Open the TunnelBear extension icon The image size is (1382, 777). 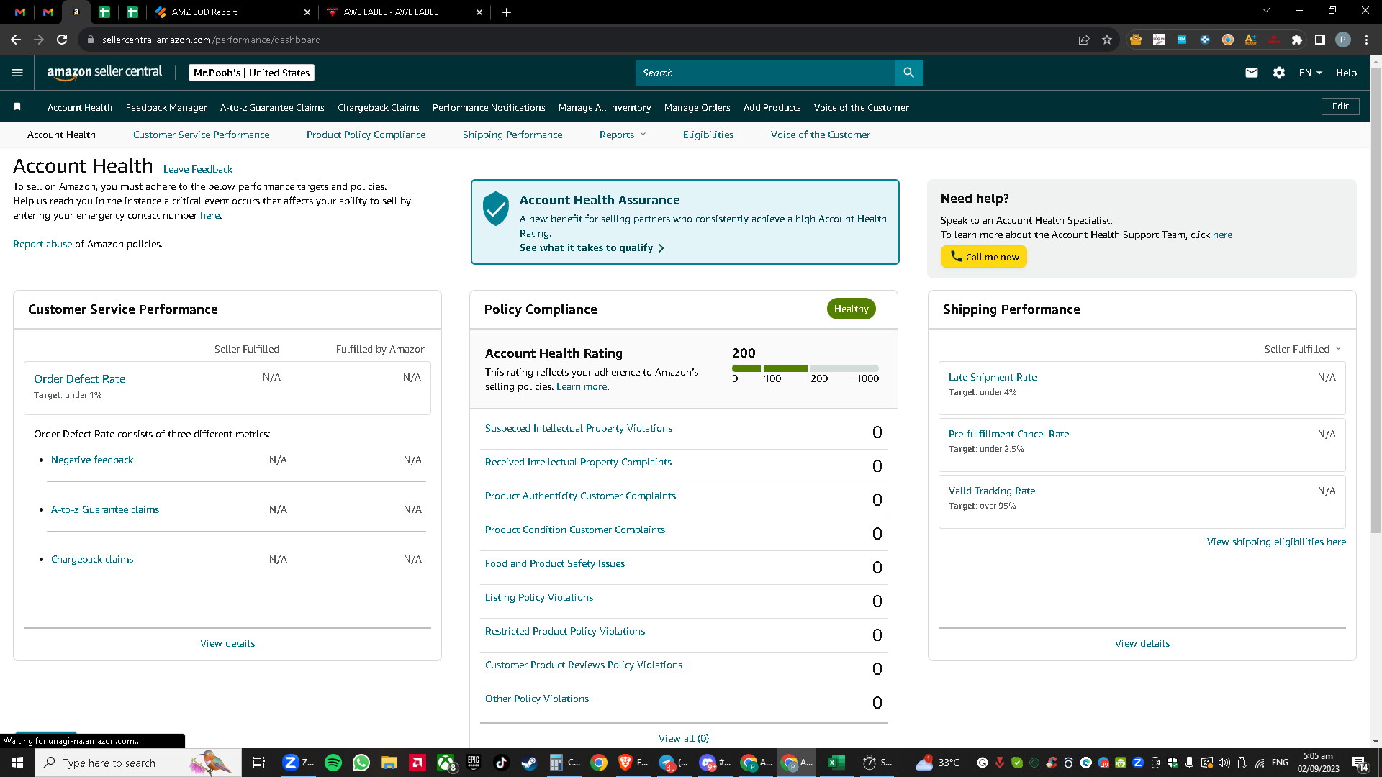(1136, 40)
